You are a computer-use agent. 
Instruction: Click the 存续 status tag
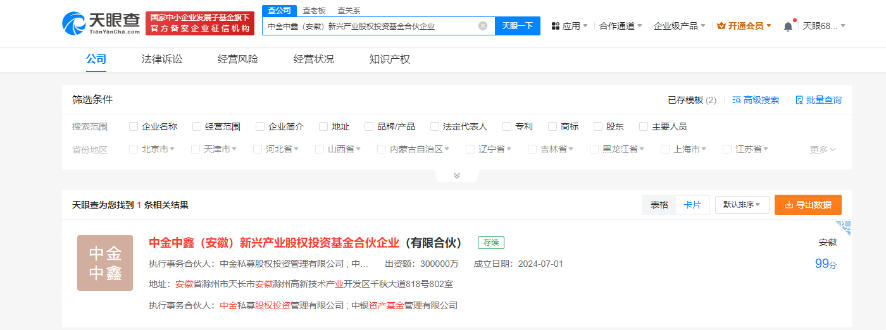pyautogui.click(x=491, y=243)
